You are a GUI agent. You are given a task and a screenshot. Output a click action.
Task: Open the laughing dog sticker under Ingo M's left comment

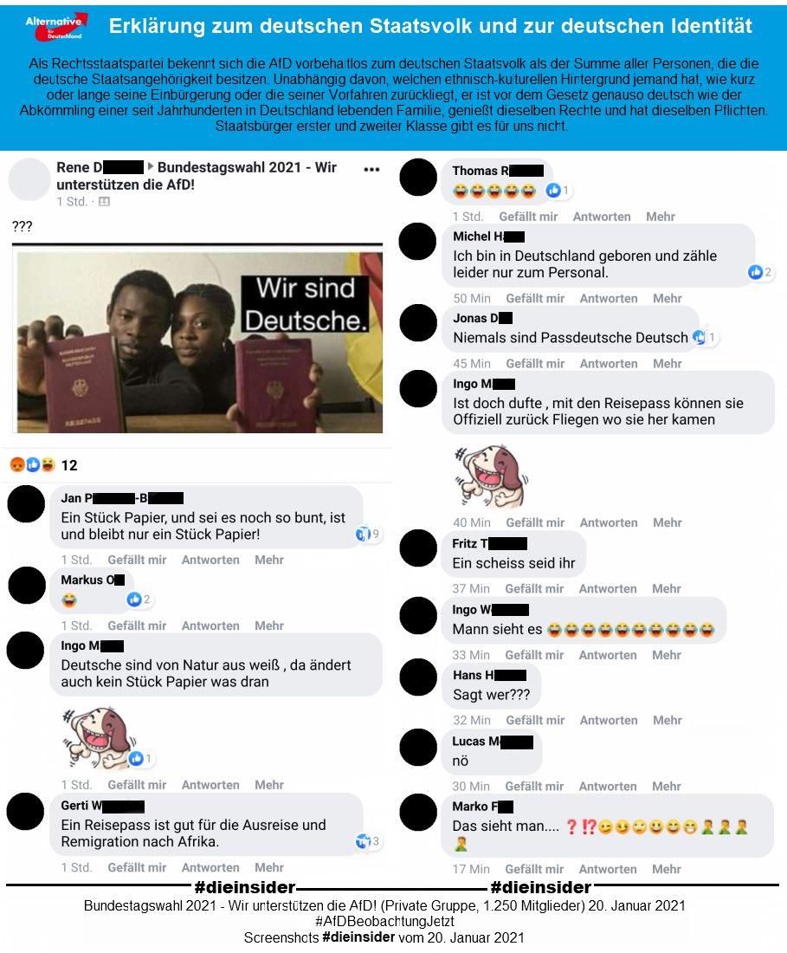coord(97,737)
